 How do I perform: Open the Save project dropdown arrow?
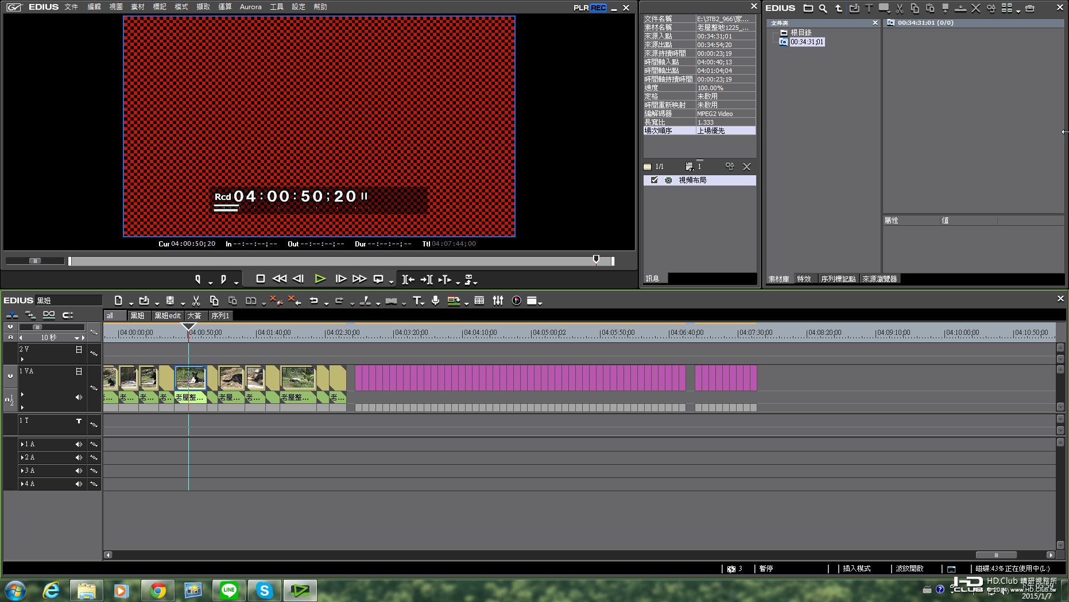click(x=183, y=303)
